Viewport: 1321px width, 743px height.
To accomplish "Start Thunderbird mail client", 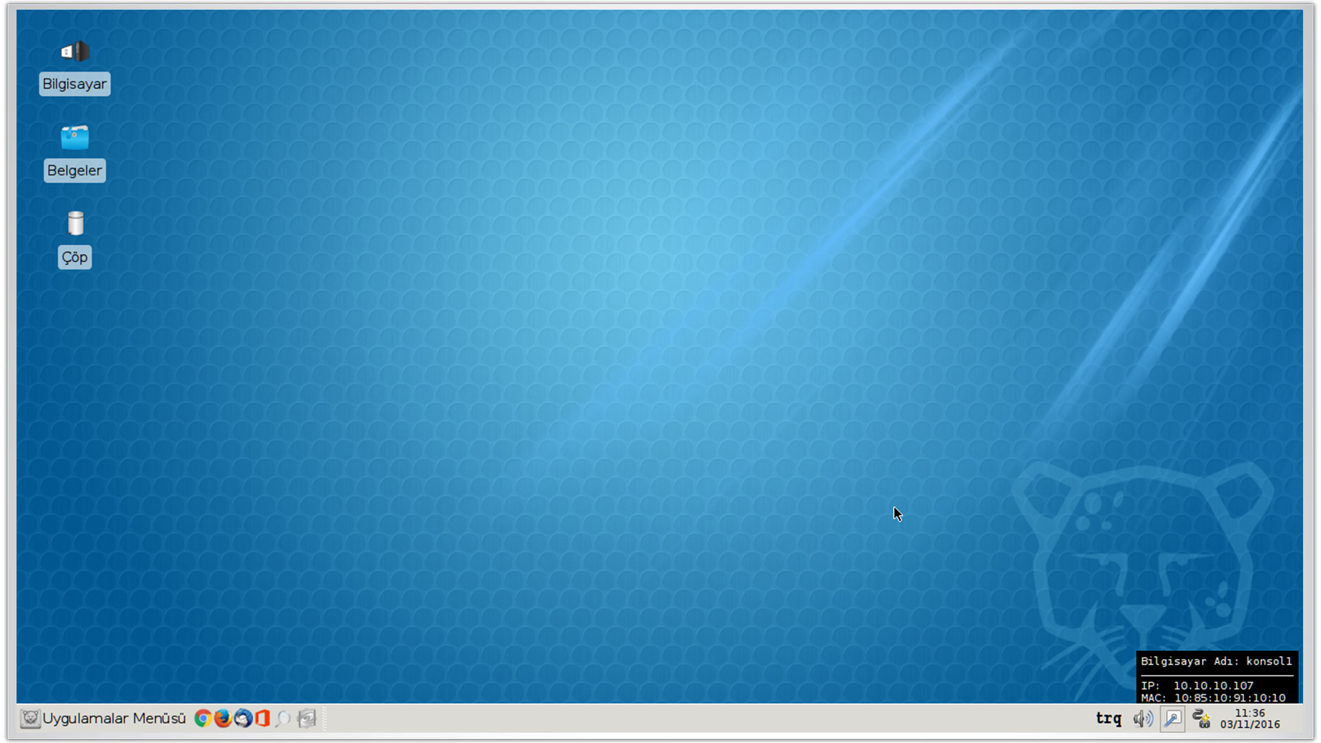I will [x=242, y=719].
